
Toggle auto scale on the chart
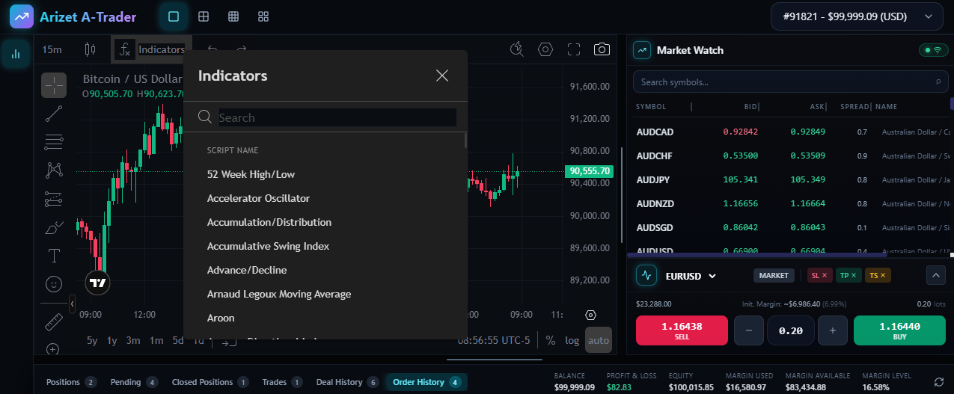[599, 340]
